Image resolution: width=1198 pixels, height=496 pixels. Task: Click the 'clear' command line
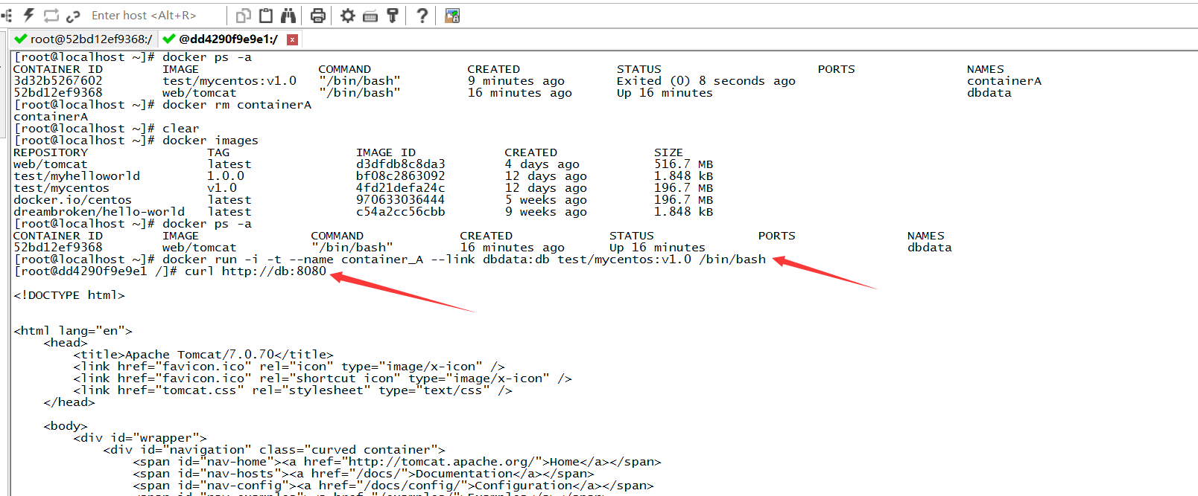tap(107, 129)
